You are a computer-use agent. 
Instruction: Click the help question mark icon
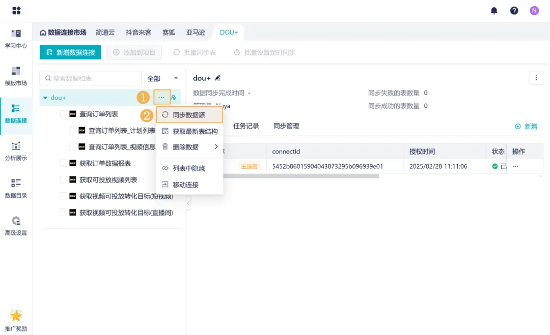(x=514, y=11)
